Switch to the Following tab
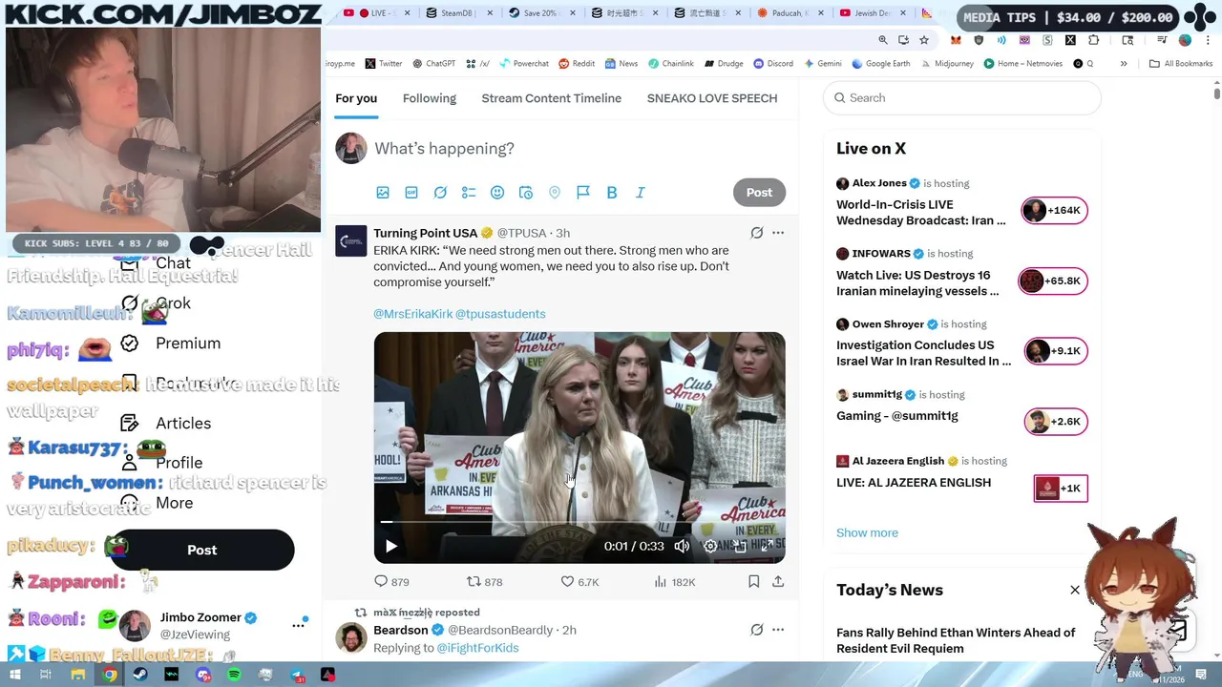1222x687 pixels. tap(430, 98)
